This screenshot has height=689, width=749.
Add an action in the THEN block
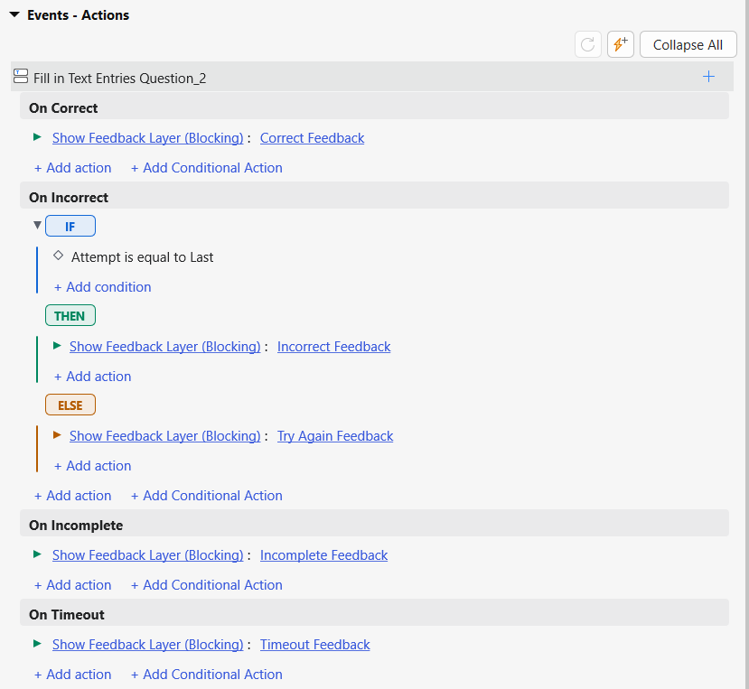coord(93,377)
